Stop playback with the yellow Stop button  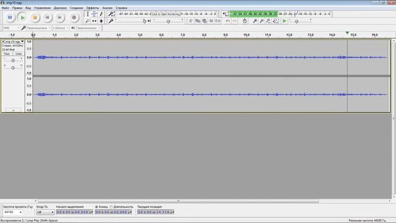[x=35, y=17]
